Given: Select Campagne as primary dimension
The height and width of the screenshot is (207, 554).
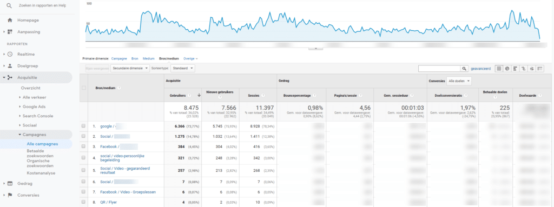Looking at the screenshot, I should (x=119, y=58).
